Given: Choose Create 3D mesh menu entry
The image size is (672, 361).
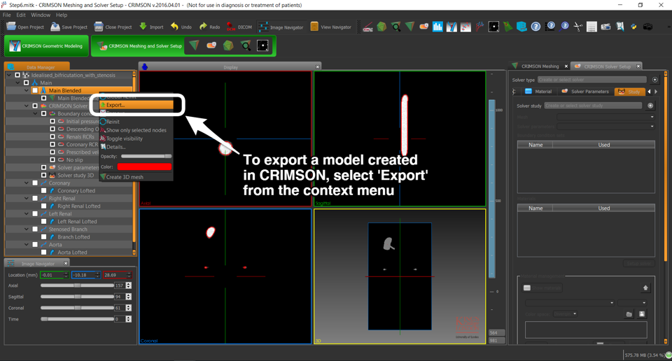Looking at the screenshot, I should [x=125, y=177].
